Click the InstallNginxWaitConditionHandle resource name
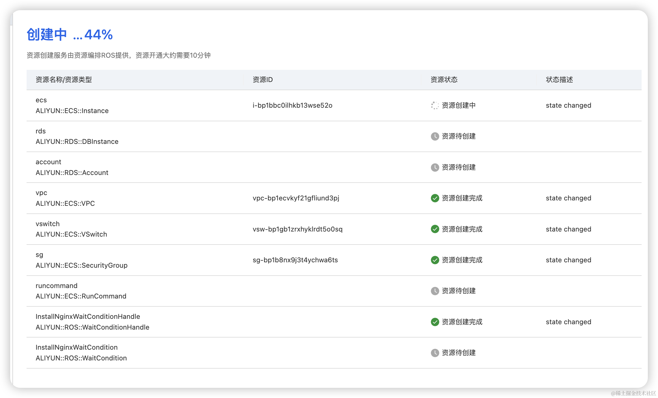658x398 pixels. (x=88, y=317)
